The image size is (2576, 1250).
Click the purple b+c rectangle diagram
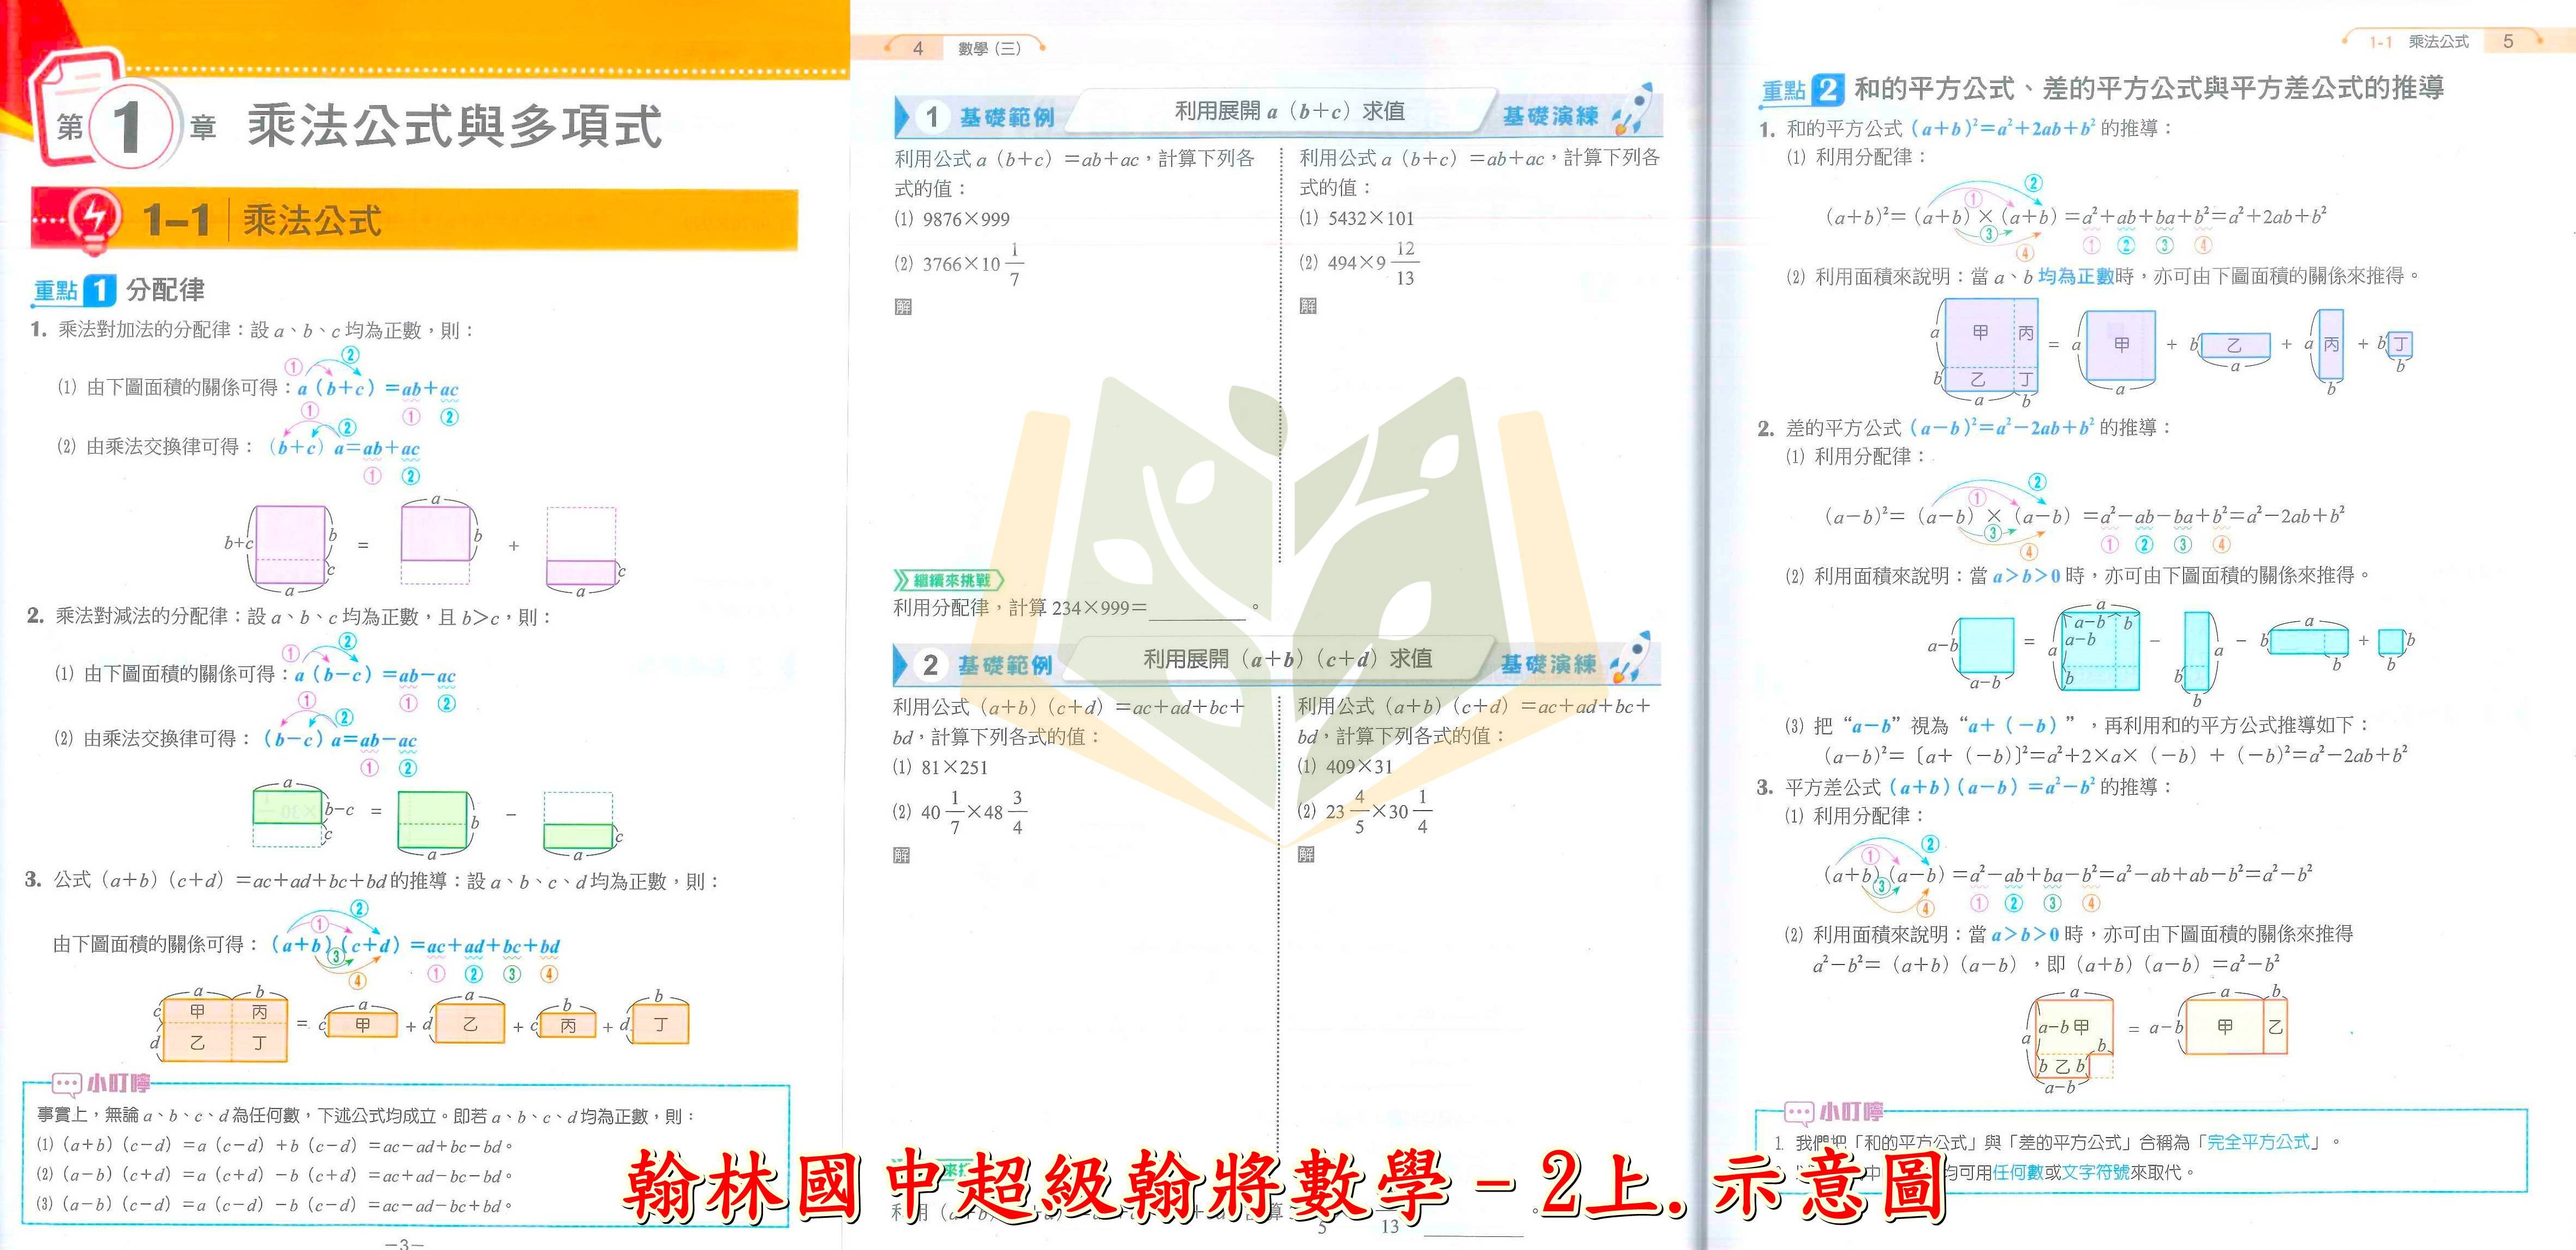289,545
